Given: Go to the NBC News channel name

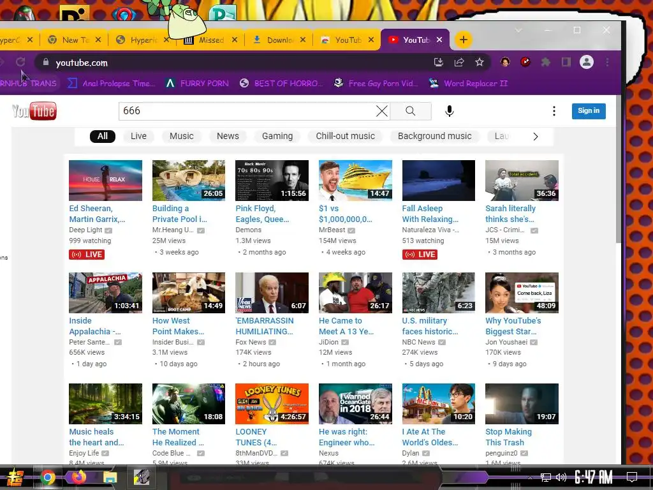Looking at the screenshot, I should [418, 342].
